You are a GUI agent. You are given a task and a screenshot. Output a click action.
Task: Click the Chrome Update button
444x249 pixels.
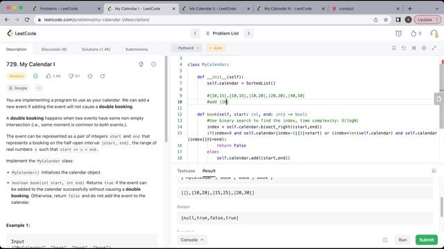[x=427, y=20]
